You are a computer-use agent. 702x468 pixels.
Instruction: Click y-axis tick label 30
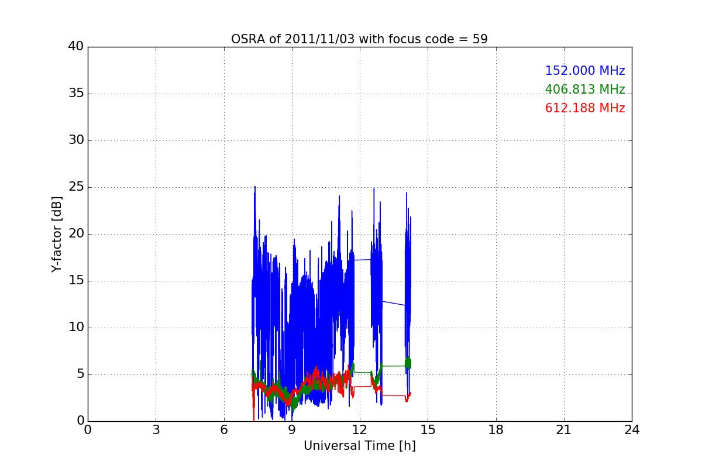[x=76, y=140]
